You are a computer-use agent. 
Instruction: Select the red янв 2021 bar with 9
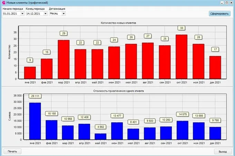[x=30, y=73]
